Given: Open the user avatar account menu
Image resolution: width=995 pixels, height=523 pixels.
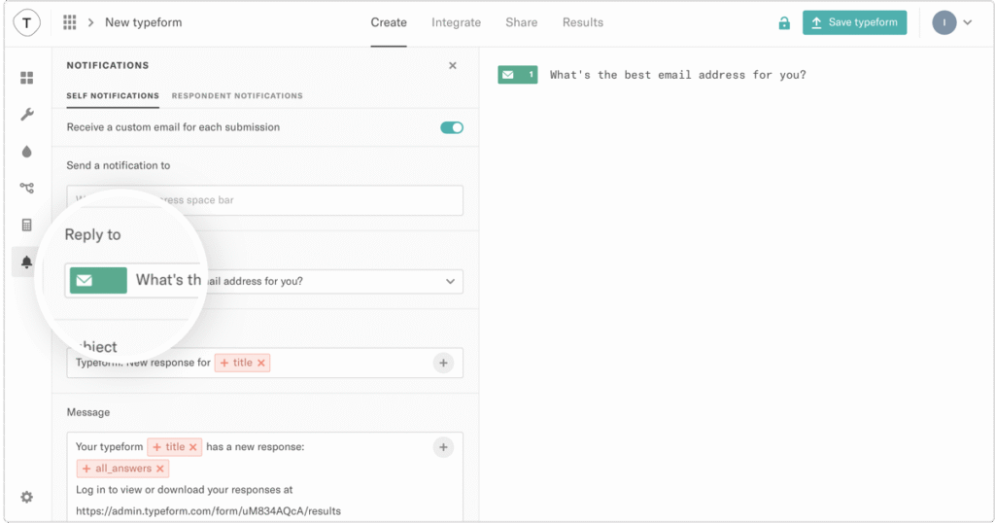Looking at the screenshot, I should [x=951, y=22].
